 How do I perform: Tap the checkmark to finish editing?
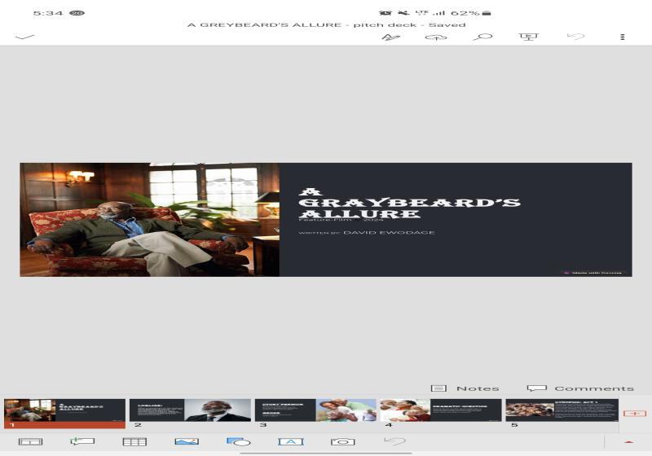coord(24,37)
